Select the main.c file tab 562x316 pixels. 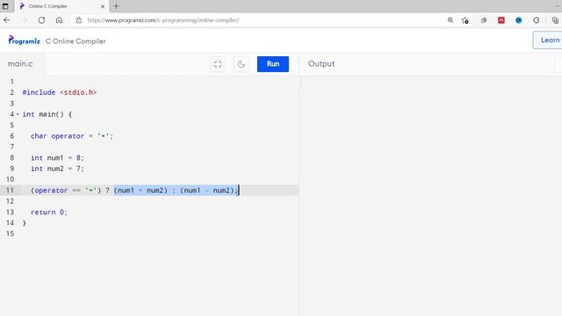pos(20,64)
